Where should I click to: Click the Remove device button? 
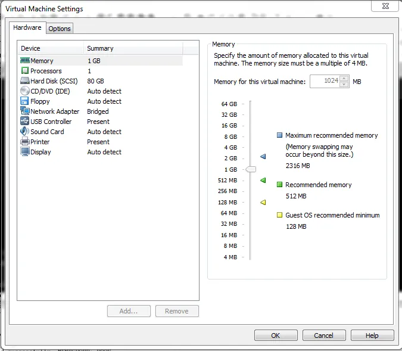pyautogui.click(x=177, y=311)
